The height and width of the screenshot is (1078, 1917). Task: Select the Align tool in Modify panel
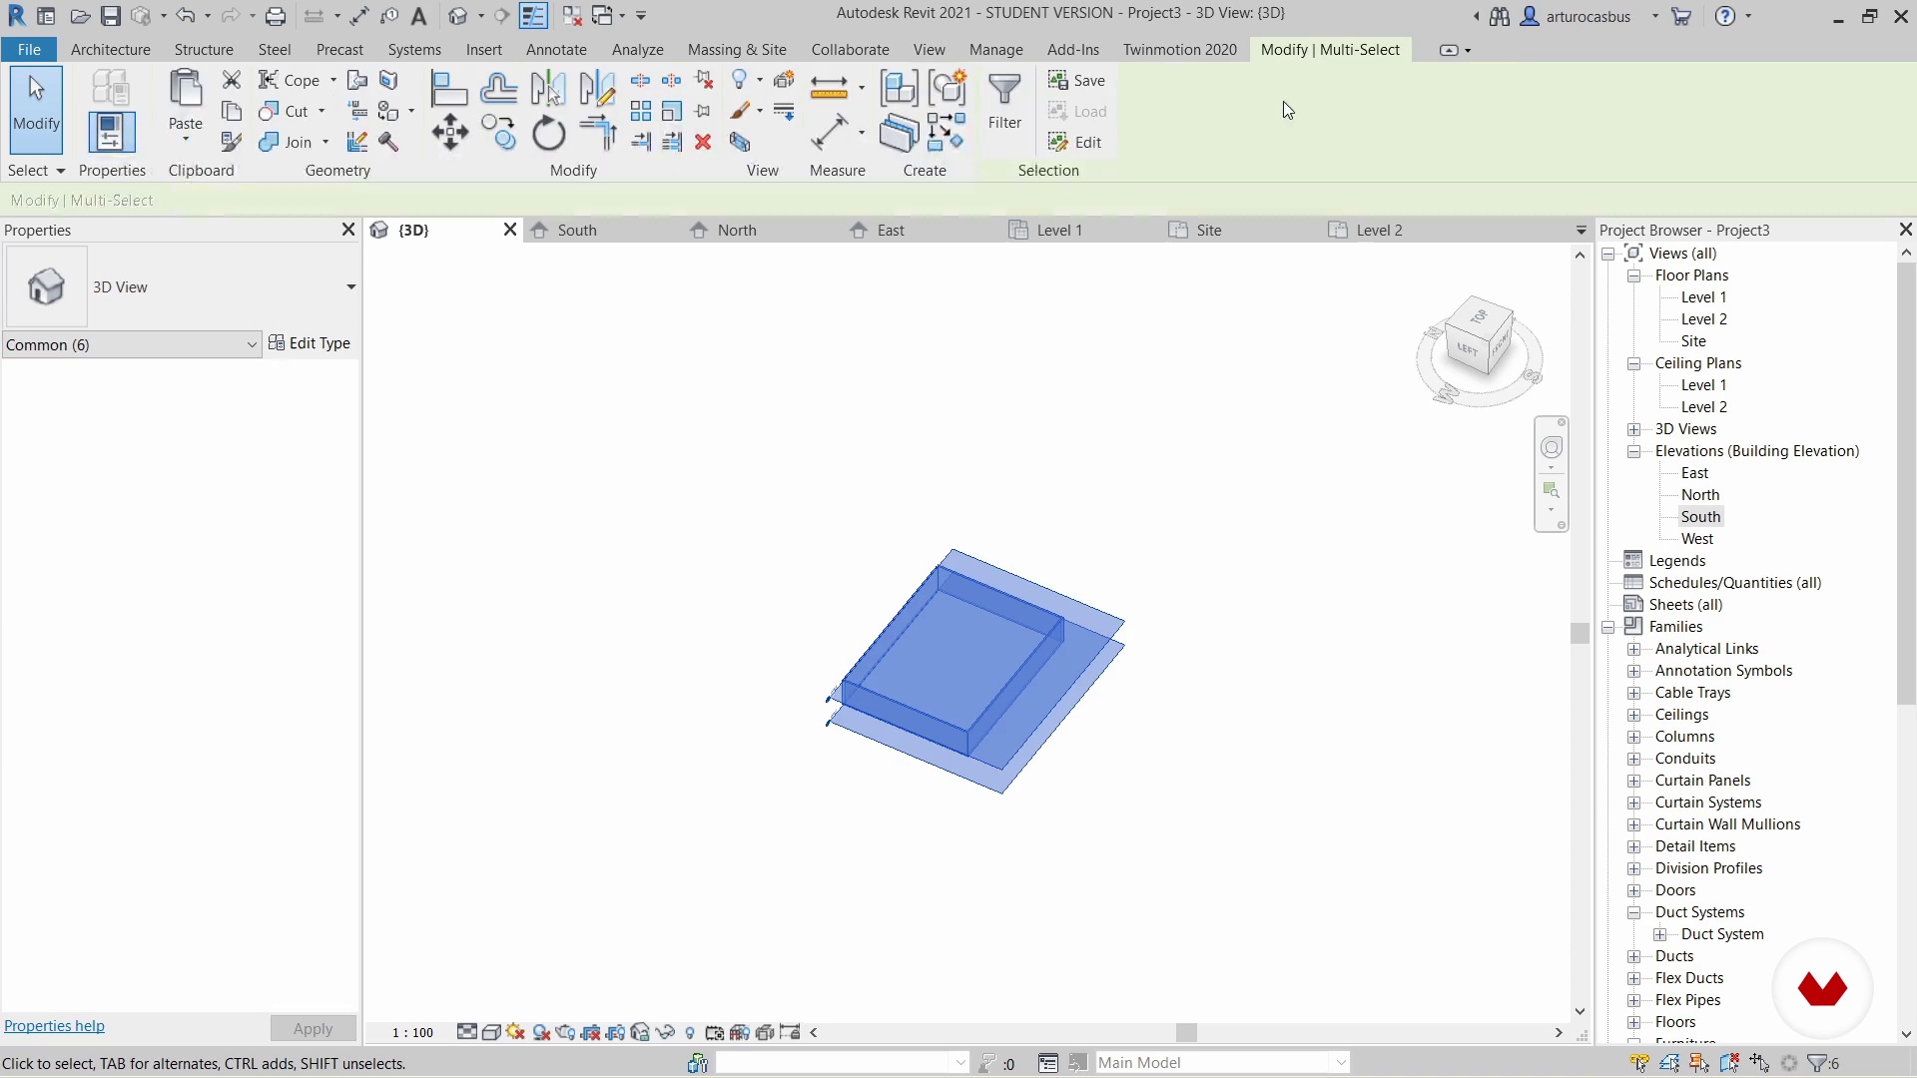(449, 90)
